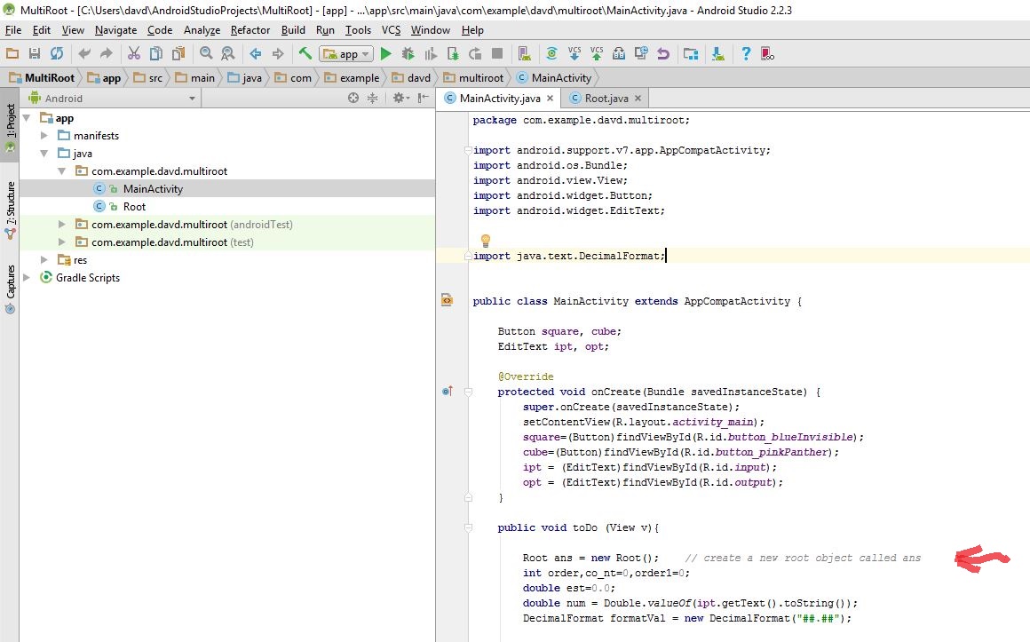Expand the Gradle Scripts tree node
The width and height of the screenshot is (1030, 642).
(27, 278)
